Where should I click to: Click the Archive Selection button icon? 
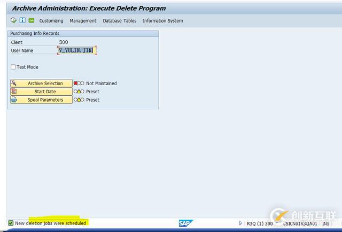tap(14, 84)
